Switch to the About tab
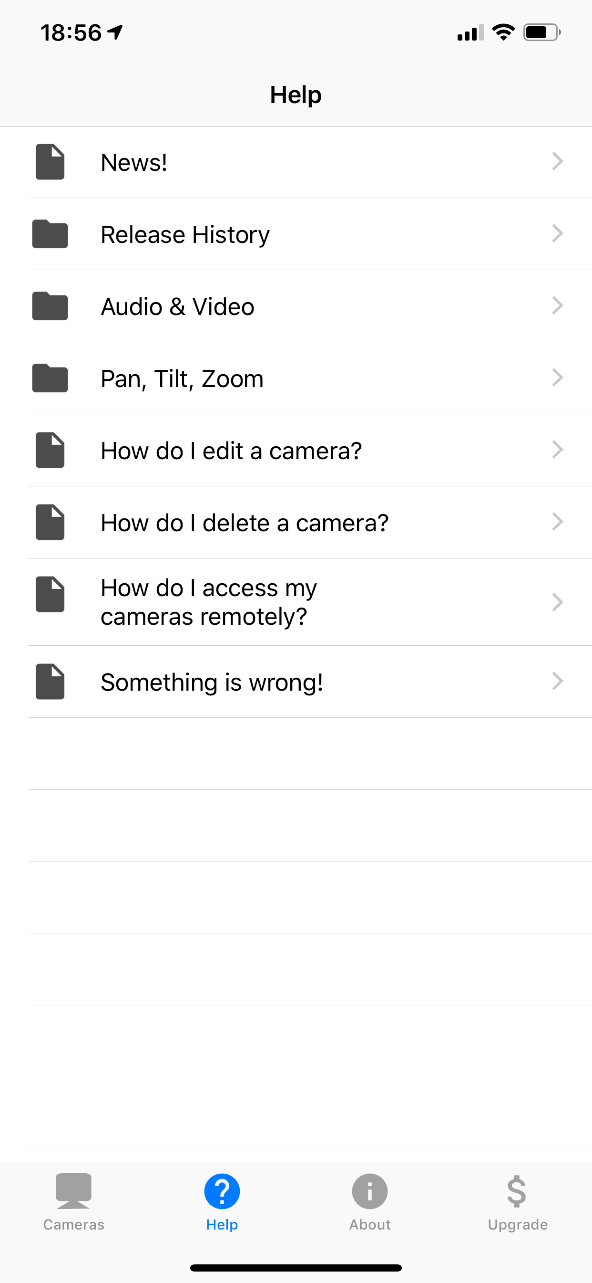 click(369, 1201)
